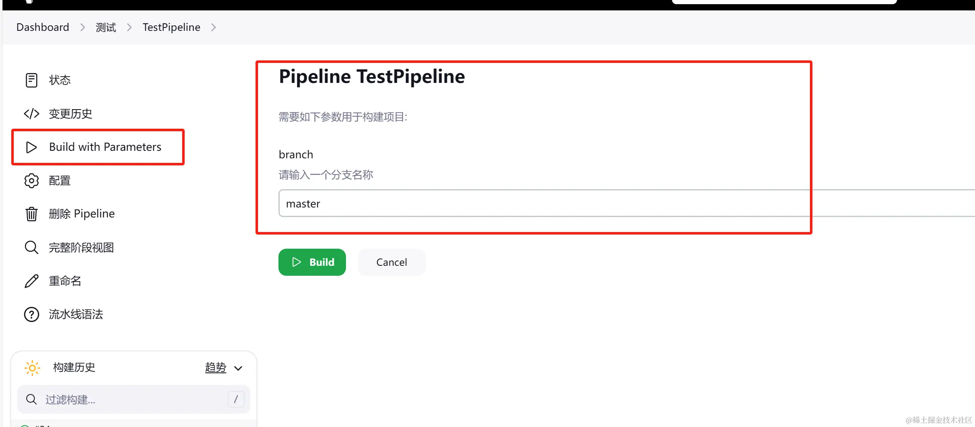Expand the chevron after Dashboard breadcrumb

[83, 27]
